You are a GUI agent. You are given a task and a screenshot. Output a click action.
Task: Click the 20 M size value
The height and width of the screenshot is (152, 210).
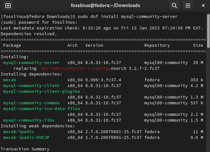(198, 63)
